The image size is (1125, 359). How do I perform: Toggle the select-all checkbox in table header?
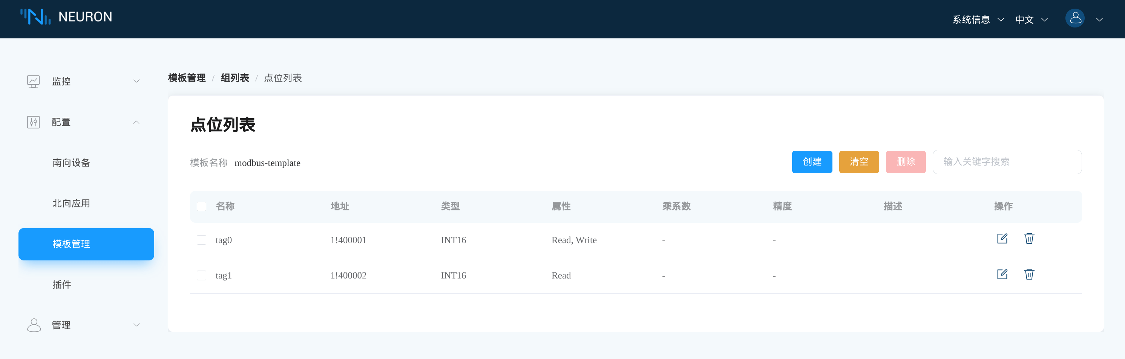[201, 207]
